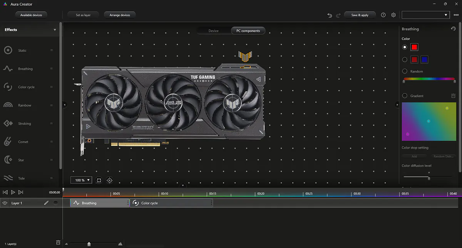Click the Static row drag handle

click(x=51, y=50)
